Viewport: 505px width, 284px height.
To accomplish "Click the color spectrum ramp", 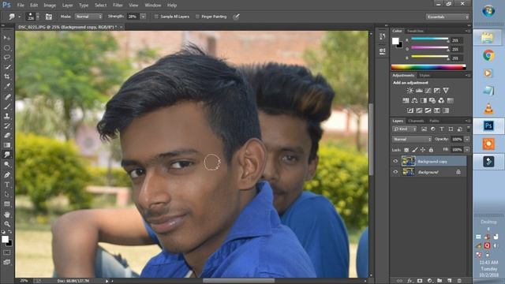I will [428, 67].
